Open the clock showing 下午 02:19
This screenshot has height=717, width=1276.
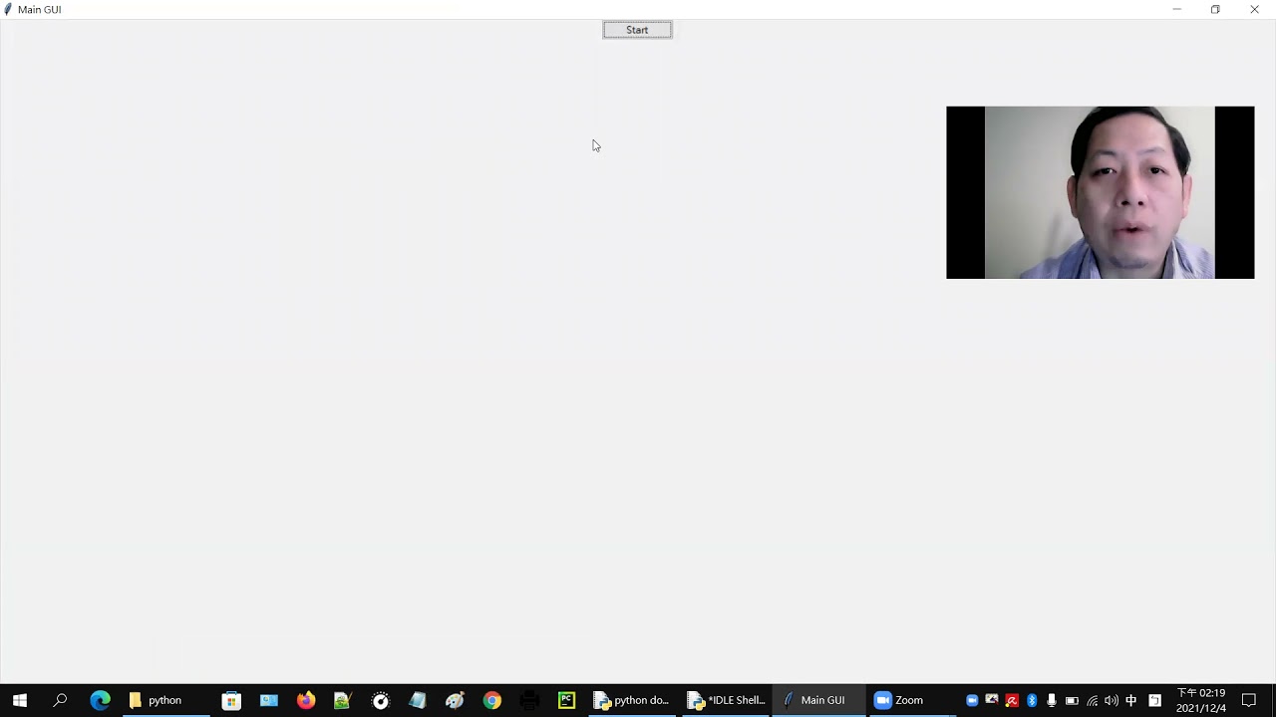[x=1201, y=700]
